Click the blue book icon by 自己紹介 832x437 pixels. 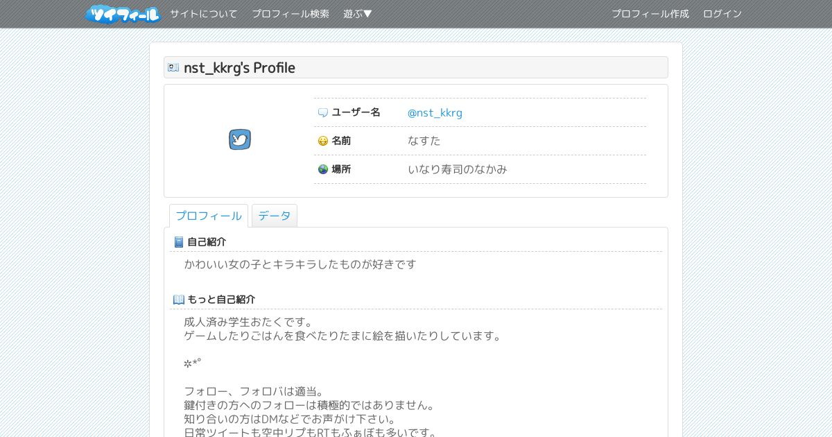[x=179, y=242]
